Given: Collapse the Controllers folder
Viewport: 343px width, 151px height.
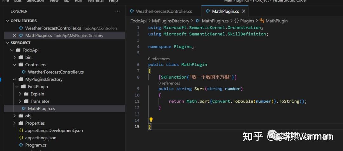Looking at the screenshot, I should click(x=14, y=65).
